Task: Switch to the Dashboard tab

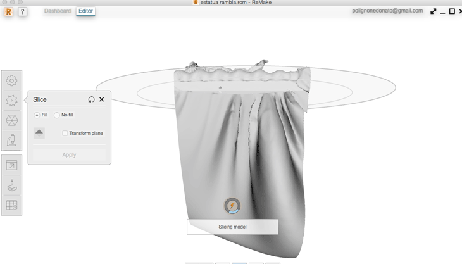Action: [58, 11]
